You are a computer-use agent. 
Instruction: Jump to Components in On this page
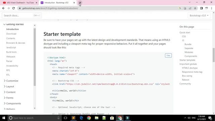[x=191, y=56]
